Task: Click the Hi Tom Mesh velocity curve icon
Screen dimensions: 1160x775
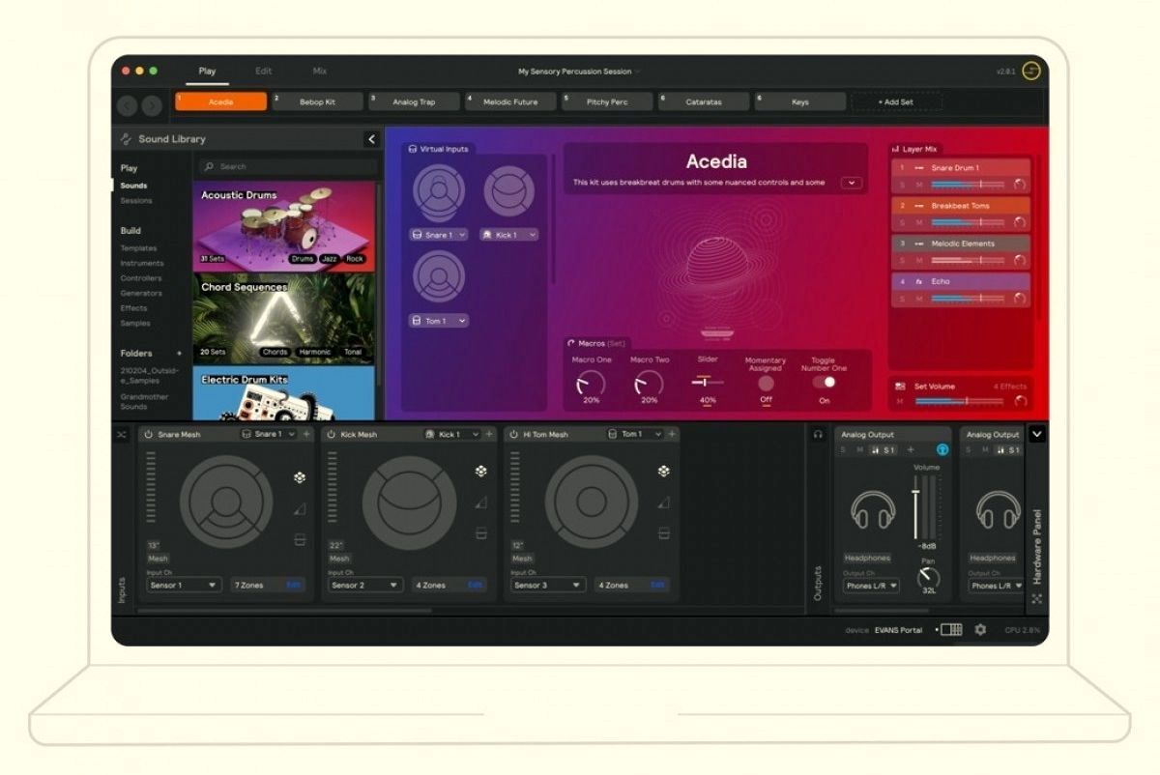Action: [x=663, y=502]
